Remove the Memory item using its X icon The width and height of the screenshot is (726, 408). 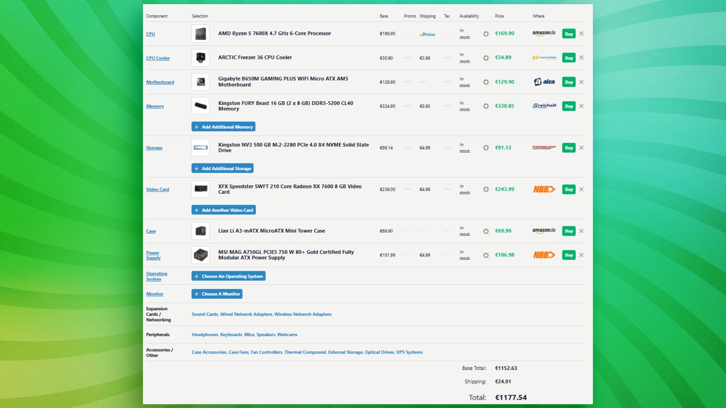coord(581,106)
